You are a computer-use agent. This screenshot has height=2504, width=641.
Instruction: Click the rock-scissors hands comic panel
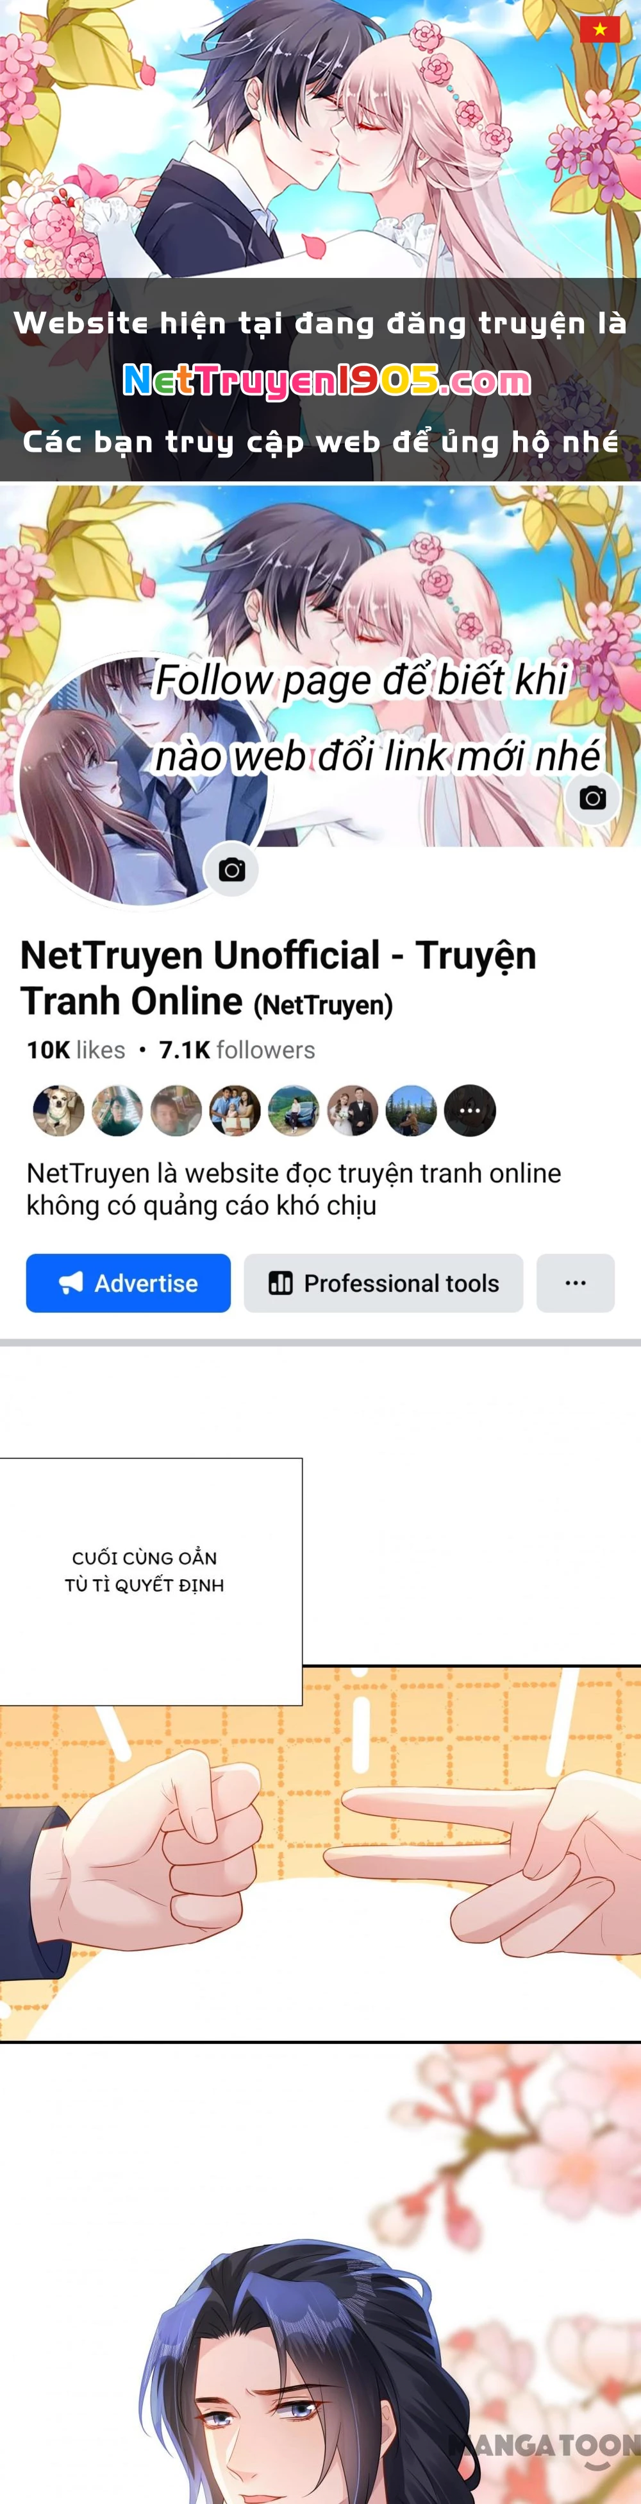coord(320,1852)
